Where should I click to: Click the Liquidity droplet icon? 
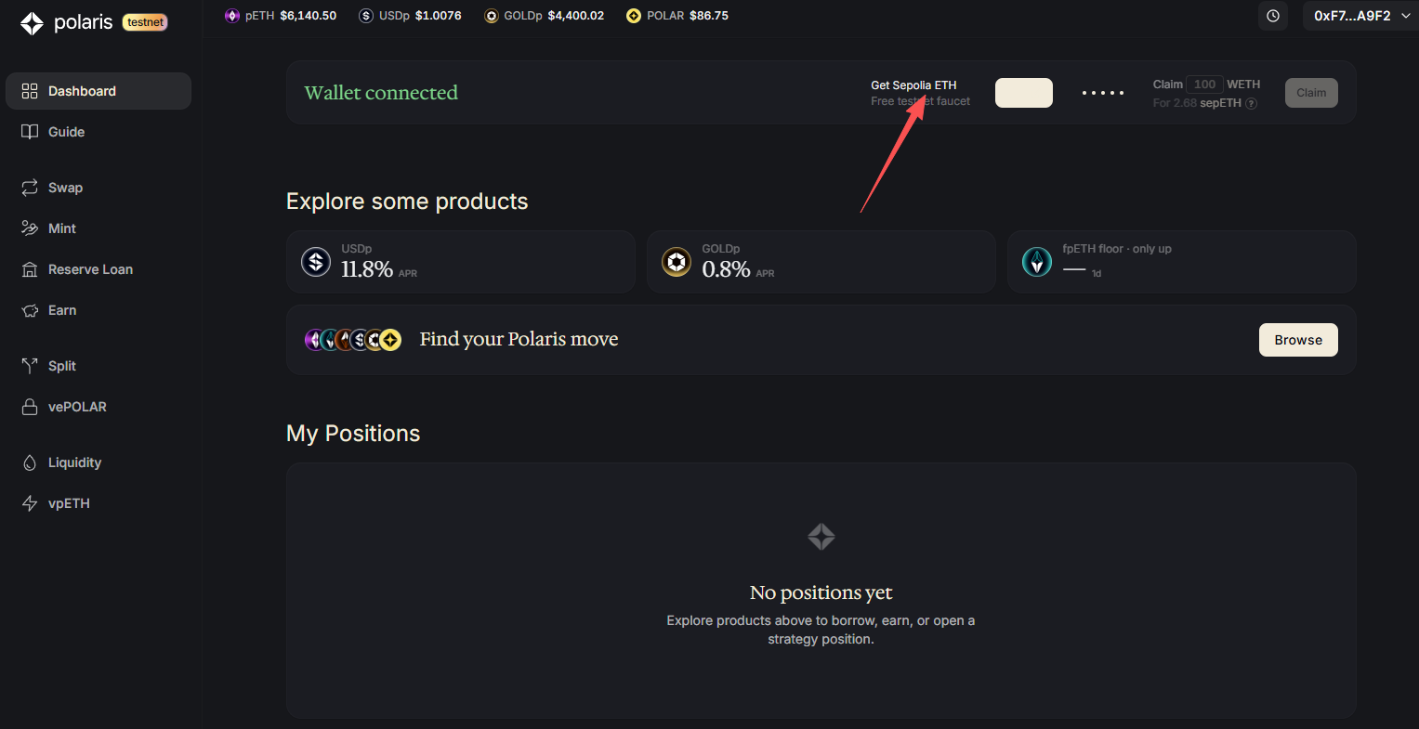[x=30, y=462]
